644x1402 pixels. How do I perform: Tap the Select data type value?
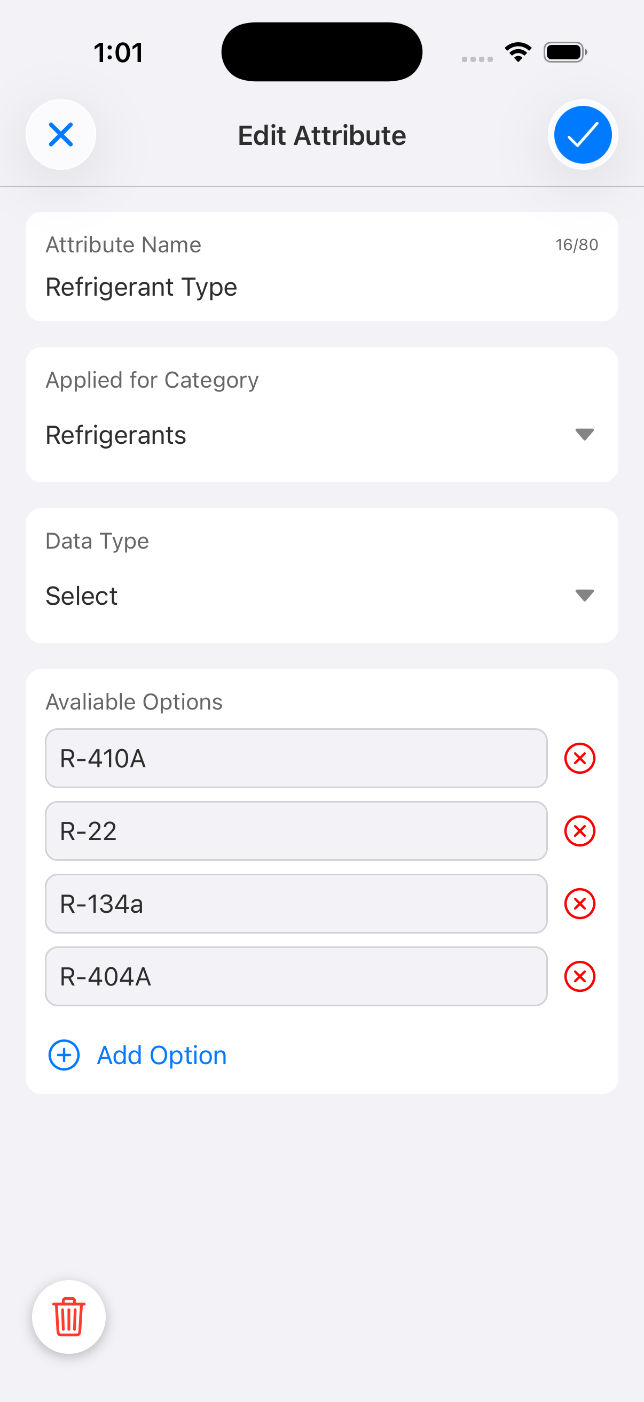(x=82, y=596)
